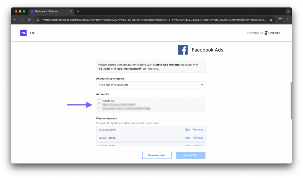
Task: Remove the bk_campaign custom report
Action: point(198,130)
